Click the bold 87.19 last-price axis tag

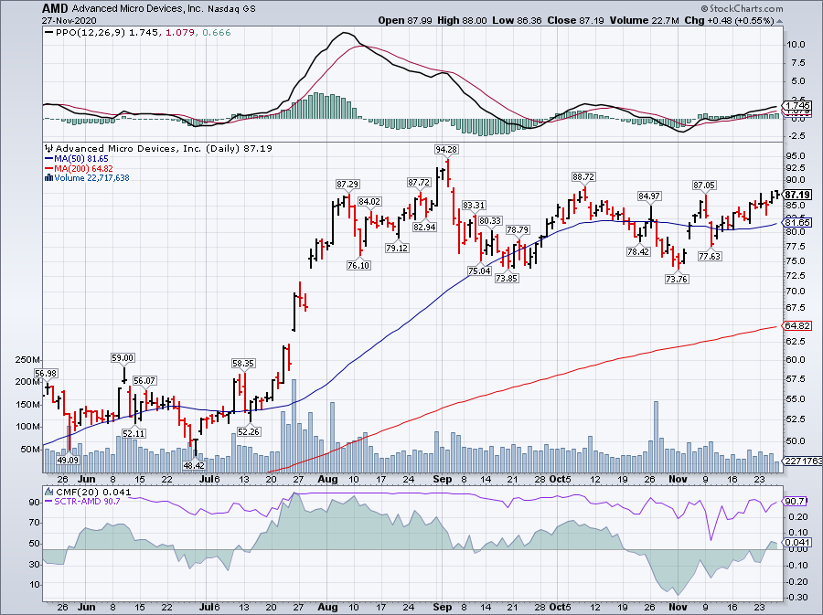[797, 195]
